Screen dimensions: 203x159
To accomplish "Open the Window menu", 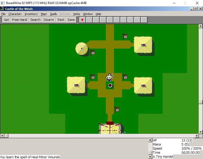I will [88, 14].
